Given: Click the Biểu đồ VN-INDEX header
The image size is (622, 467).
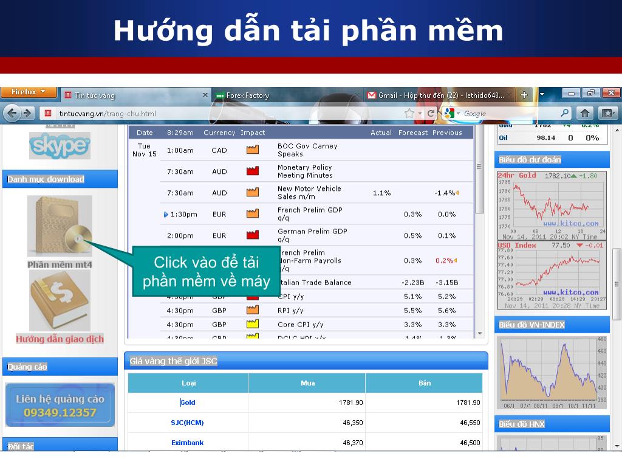Looking at the screenshot, I should pos(552,325).
